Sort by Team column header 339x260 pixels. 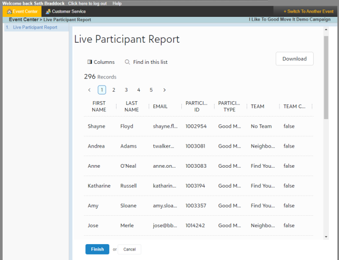[257, 107]
